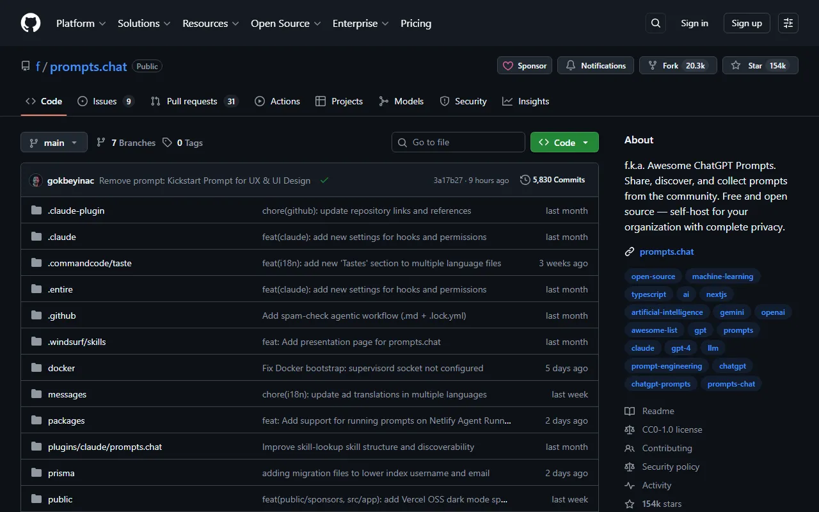Click the commit history clock icon

[525, 180]
